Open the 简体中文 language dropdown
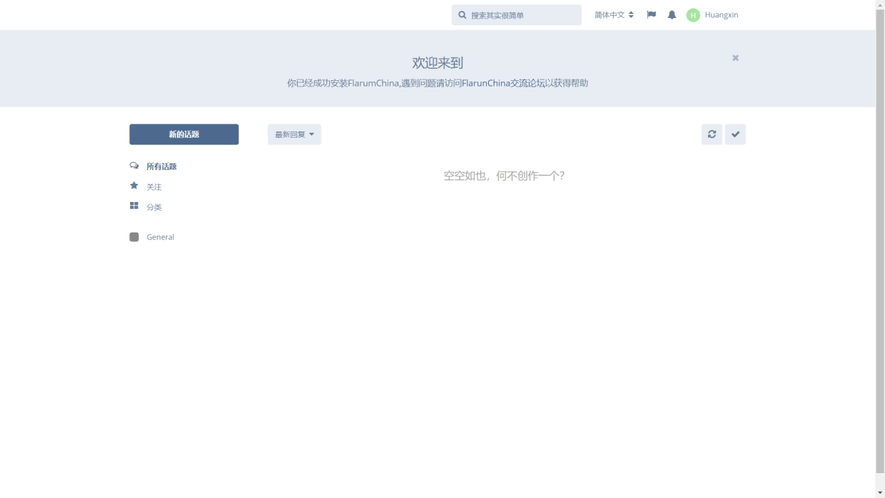This screenshot has width=885, height=498. coord(614,15)
